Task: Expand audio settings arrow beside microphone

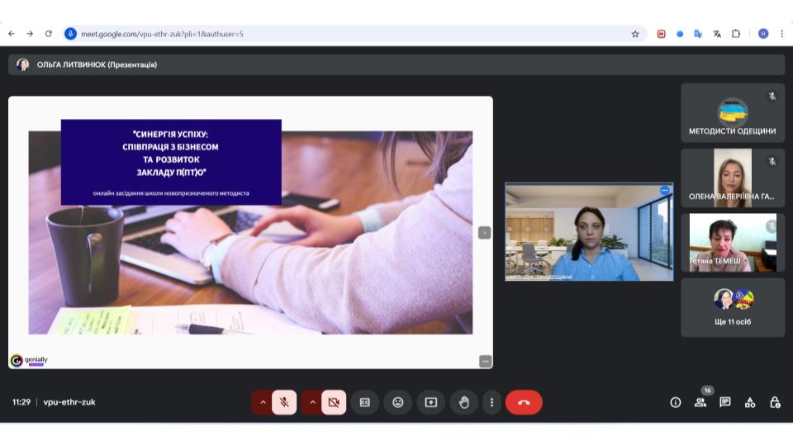Action: [x=263, y=402]
